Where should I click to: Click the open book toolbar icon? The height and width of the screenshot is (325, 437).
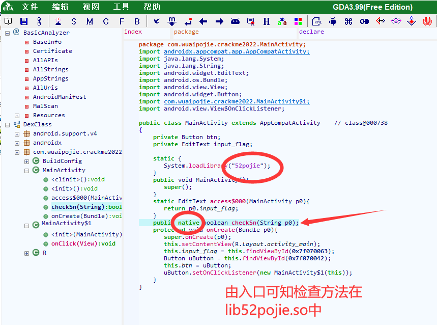point(8,21)
